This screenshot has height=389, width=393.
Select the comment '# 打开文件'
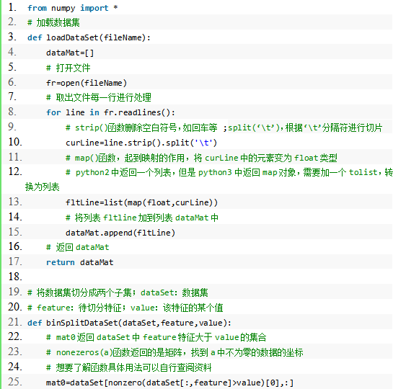click(69, 68)
